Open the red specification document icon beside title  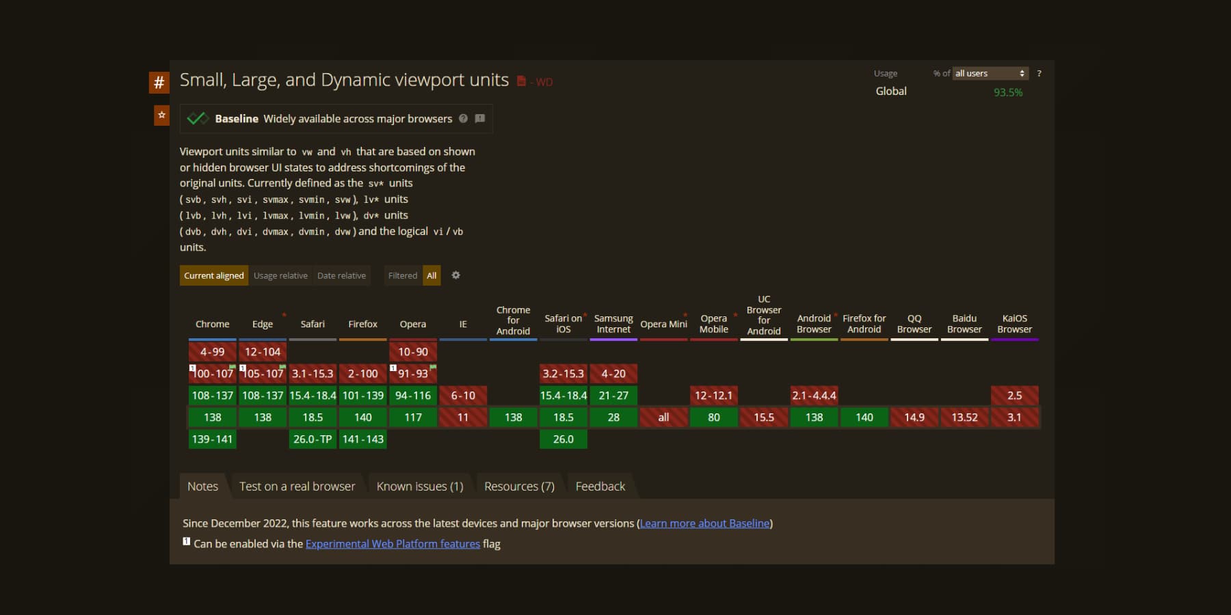(520, 80)
